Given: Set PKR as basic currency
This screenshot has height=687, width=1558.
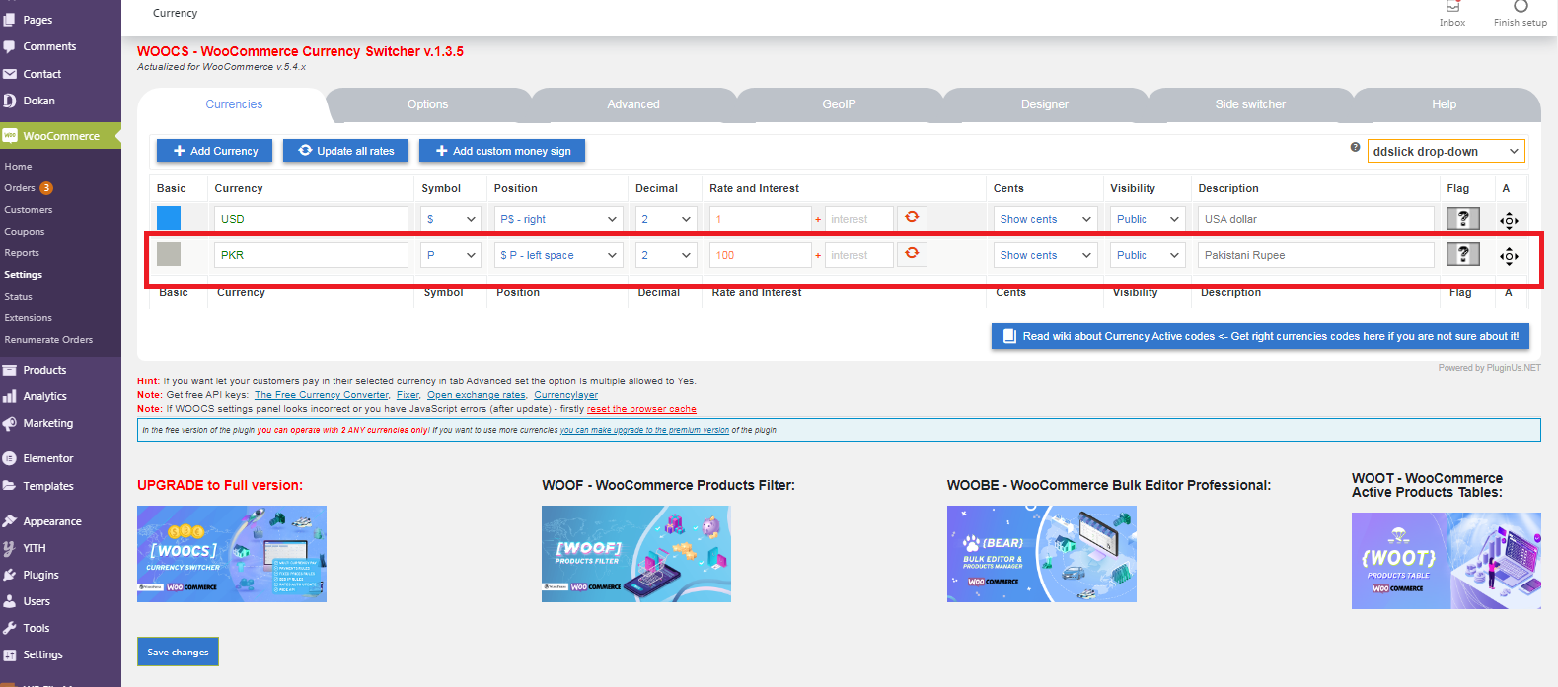Looking at the screenshot, I should (169, 254).
